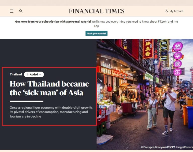Click the pink Wacoal sign in photo
This screenshot has height=152, width=193.
click(178, 47)
